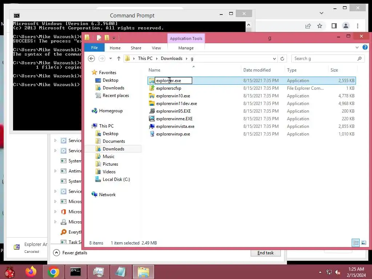Click the explorerwin10.exe file icon
This screenshot has height=279, width=372.
(151, 96)
